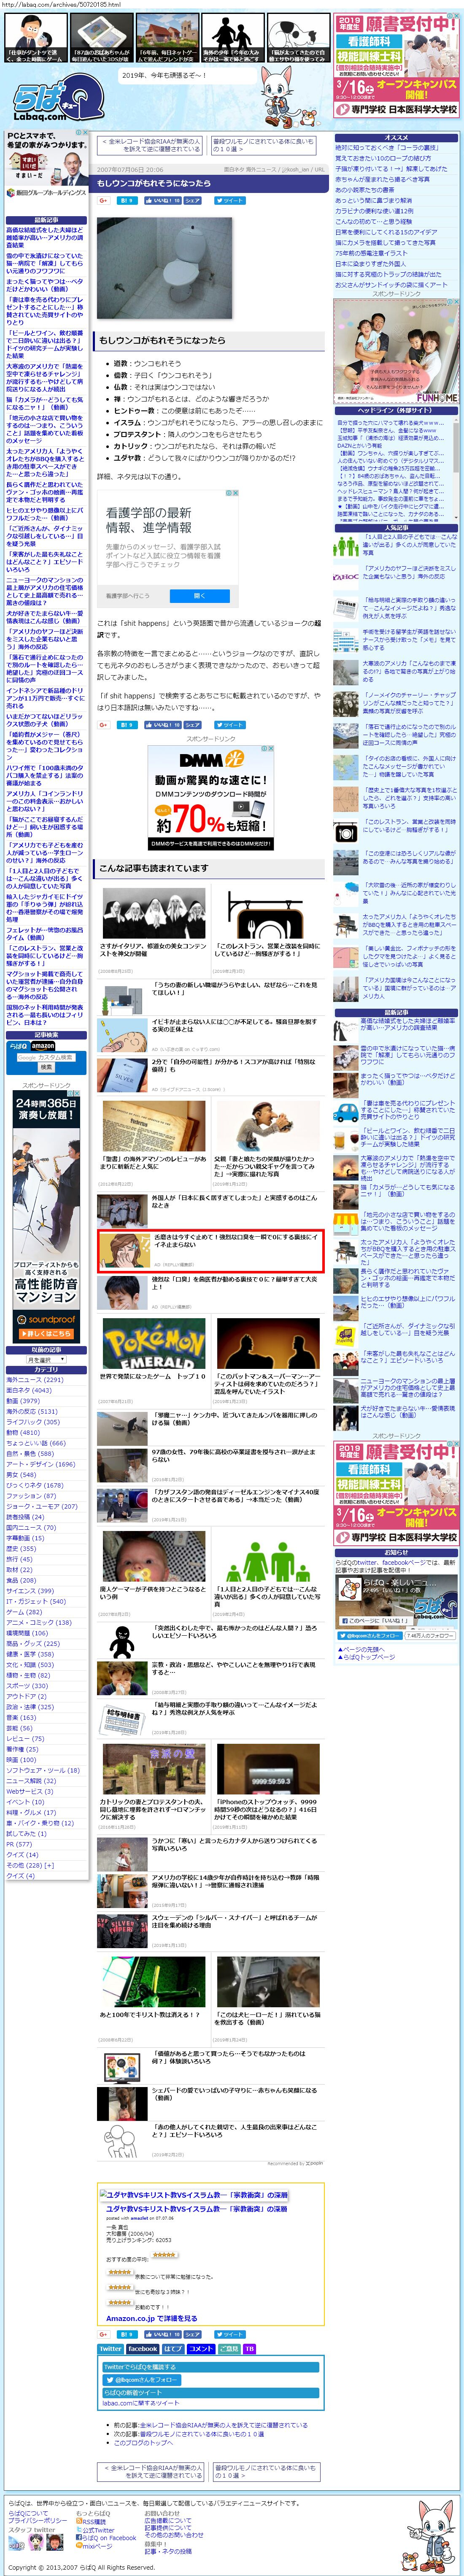Switch to the amazon tab in the search box
This screenshot has height=2576, width=464.
(x=43, y=1046)
